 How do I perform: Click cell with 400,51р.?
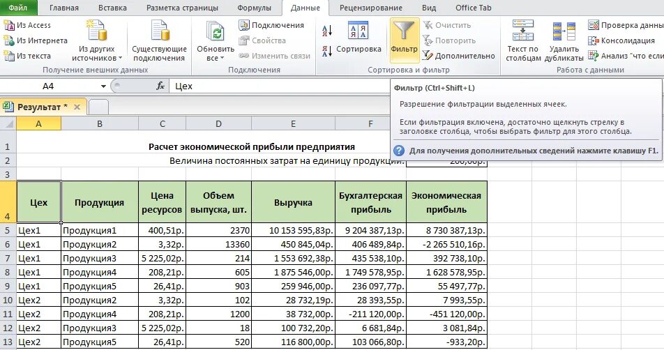[163, 230]
